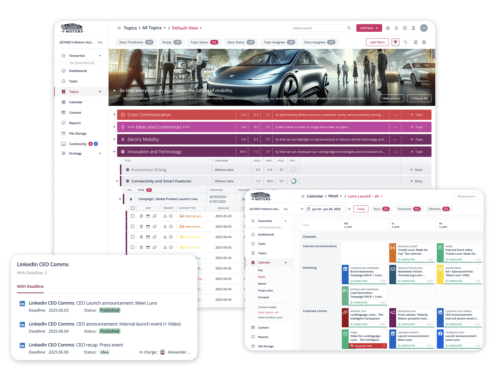495x381 pixels.
Task: Click the Hide picture button
Action: [391, 98]
